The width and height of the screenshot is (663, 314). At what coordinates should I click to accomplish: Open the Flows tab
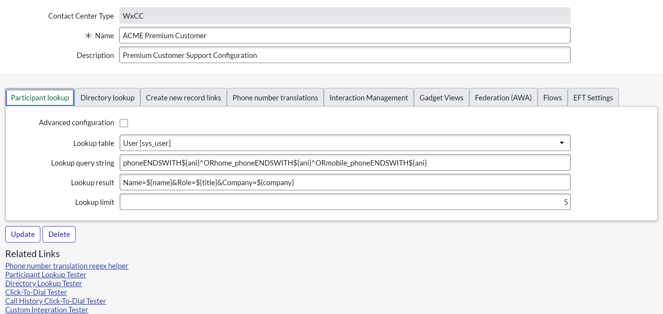click(552, 98)
